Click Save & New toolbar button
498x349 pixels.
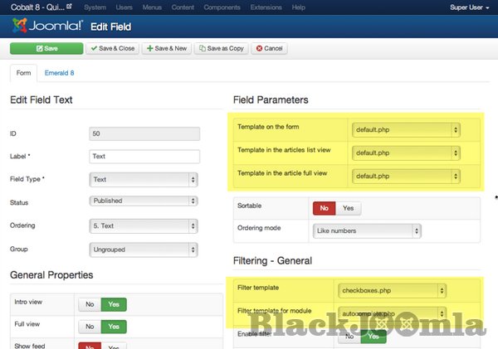pyautogui.click(x=166, y=48)
